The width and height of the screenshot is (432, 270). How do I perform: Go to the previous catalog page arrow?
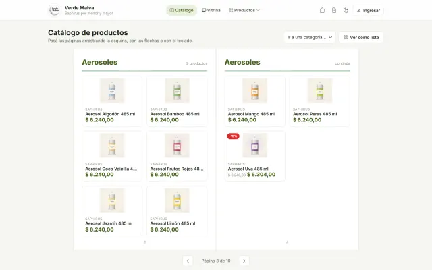click(x=188, y=261)
